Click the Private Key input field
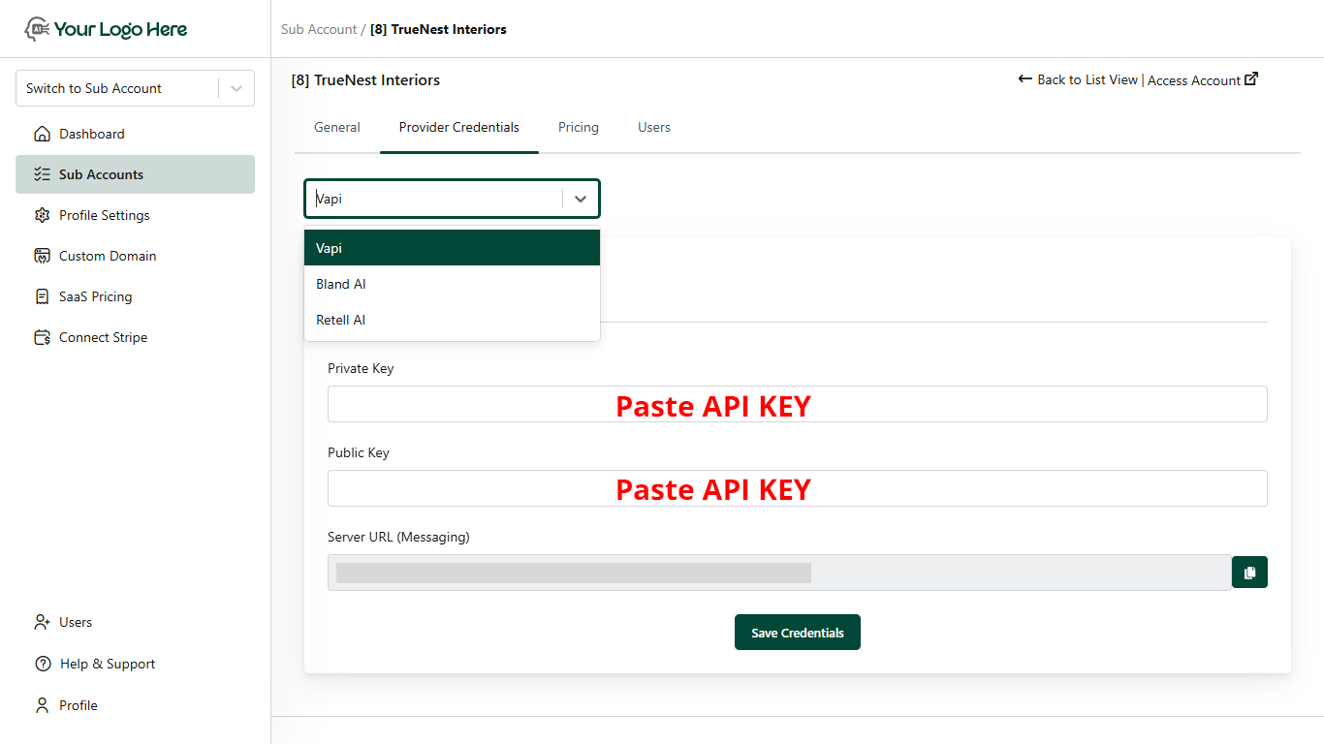 [x=798, y=404]
